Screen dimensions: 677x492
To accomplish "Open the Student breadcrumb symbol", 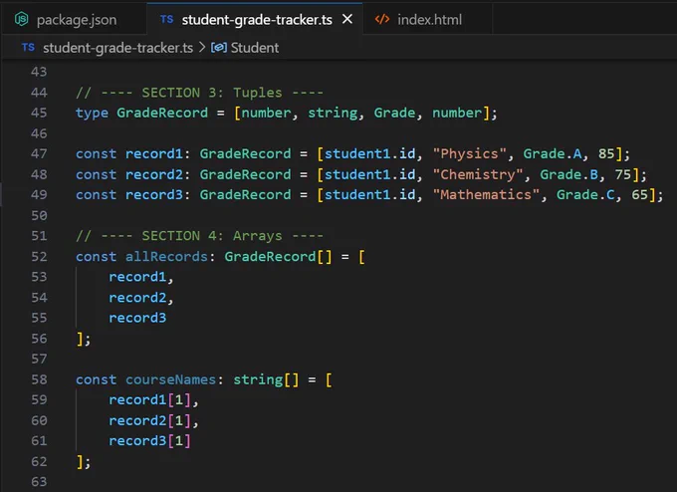I will click(x=254, y=48).
